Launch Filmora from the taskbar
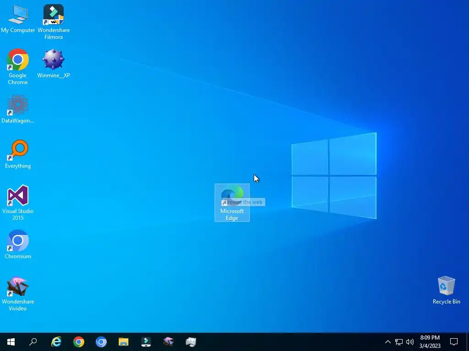The image size is (469, 351). (146, 342)
